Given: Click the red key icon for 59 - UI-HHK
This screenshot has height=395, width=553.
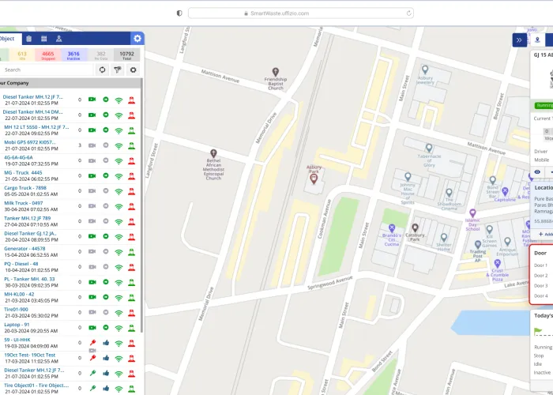Looking at the screenshot, I should (x=92, y=343).
